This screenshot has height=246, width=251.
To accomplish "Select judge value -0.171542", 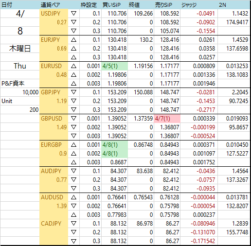I will (x=203, y=241).
